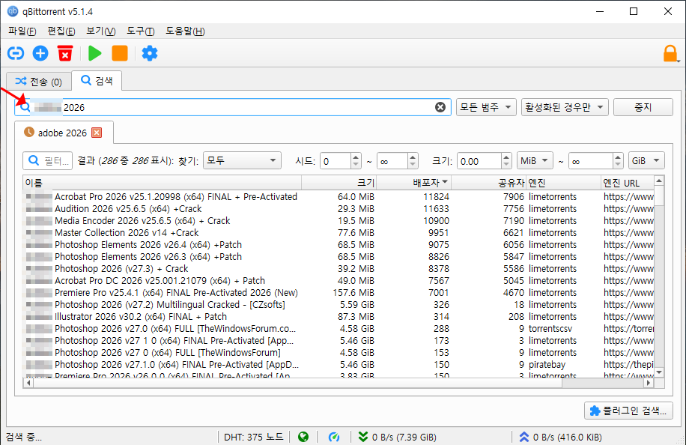Click the blue plus add torrent file icon

click(40, 53)
